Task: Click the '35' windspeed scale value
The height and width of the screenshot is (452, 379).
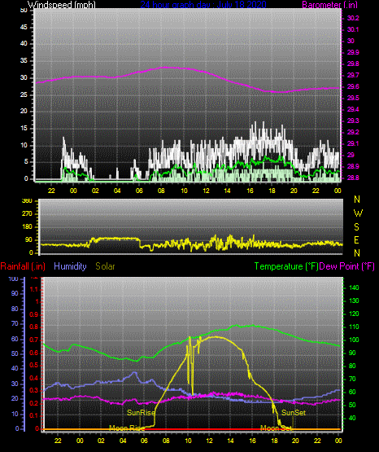Action: click(x=24, y=61)
